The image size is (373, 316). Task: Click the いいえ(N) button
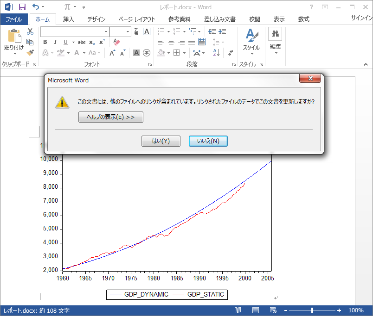[208, 141]
